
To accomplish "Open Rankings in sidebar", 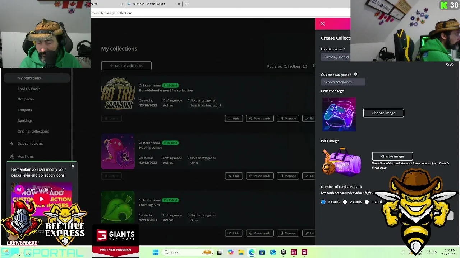I will [x=25, y=120].
